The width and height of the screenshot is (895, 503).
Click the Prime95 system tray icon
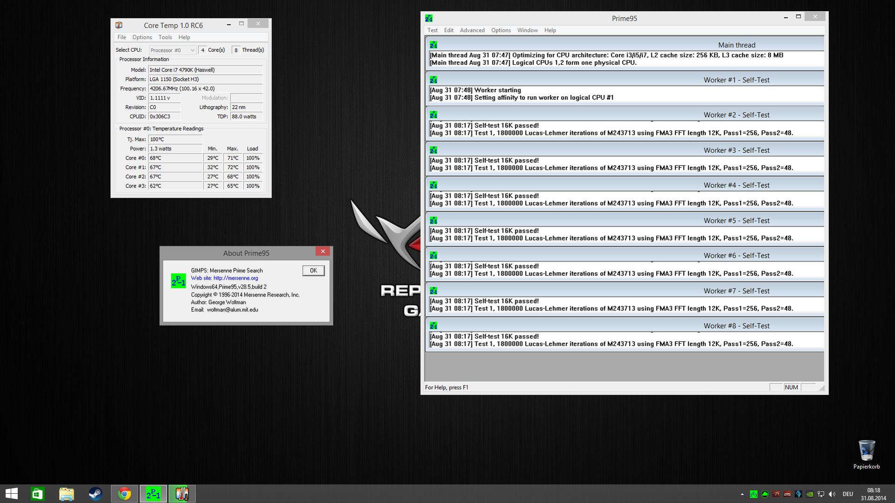[753, 494]
